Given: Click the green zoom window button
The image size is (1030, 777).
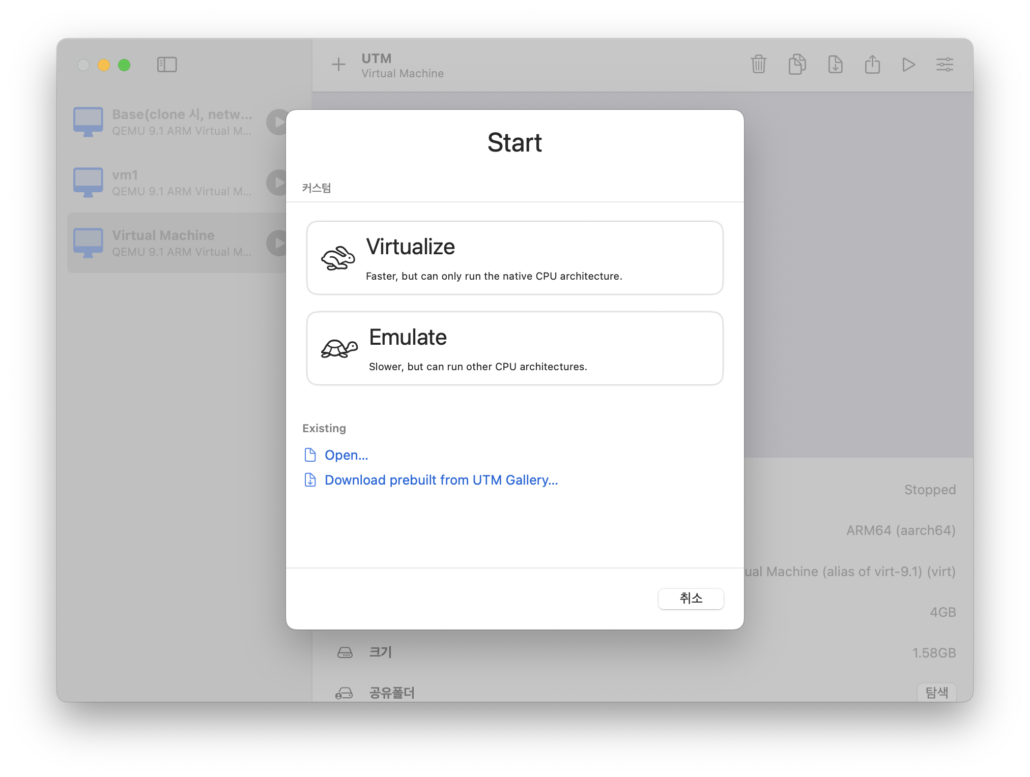Looking at the screenshot, I should (124, 65).
